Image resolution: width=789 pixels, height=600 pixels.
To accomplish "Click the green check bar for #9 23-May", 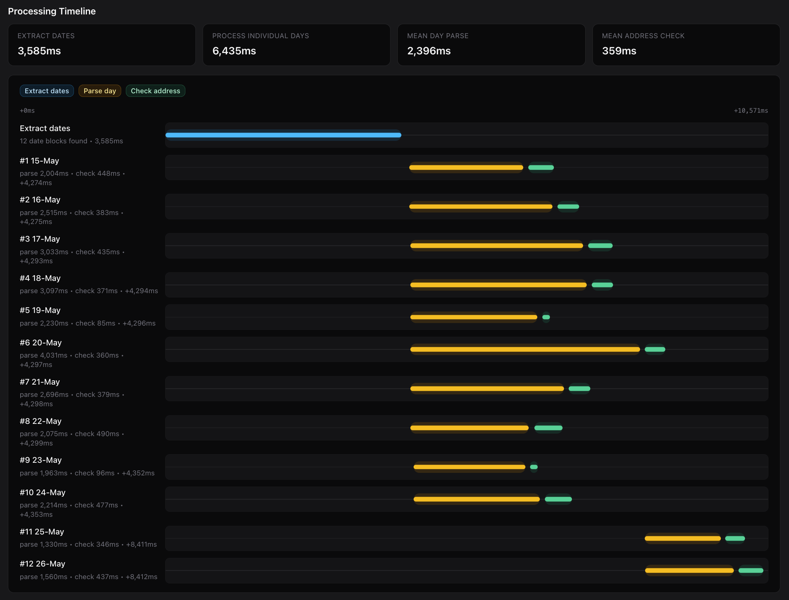I will coord(534,467).
